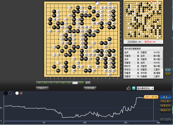173x125 pixels.
Task: Step forward one move
Action: [57, 83]
